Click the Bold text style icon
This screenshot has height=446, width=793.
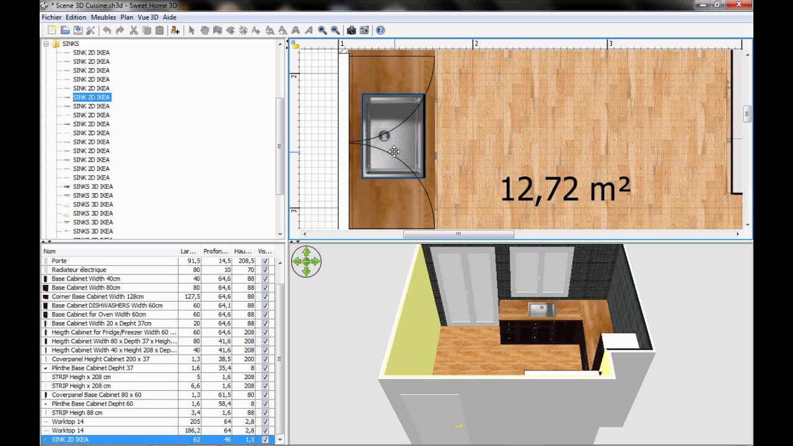click(296, 30)
